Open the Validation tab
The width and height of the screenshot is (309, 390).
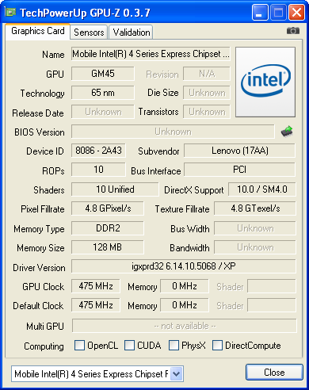132,32
